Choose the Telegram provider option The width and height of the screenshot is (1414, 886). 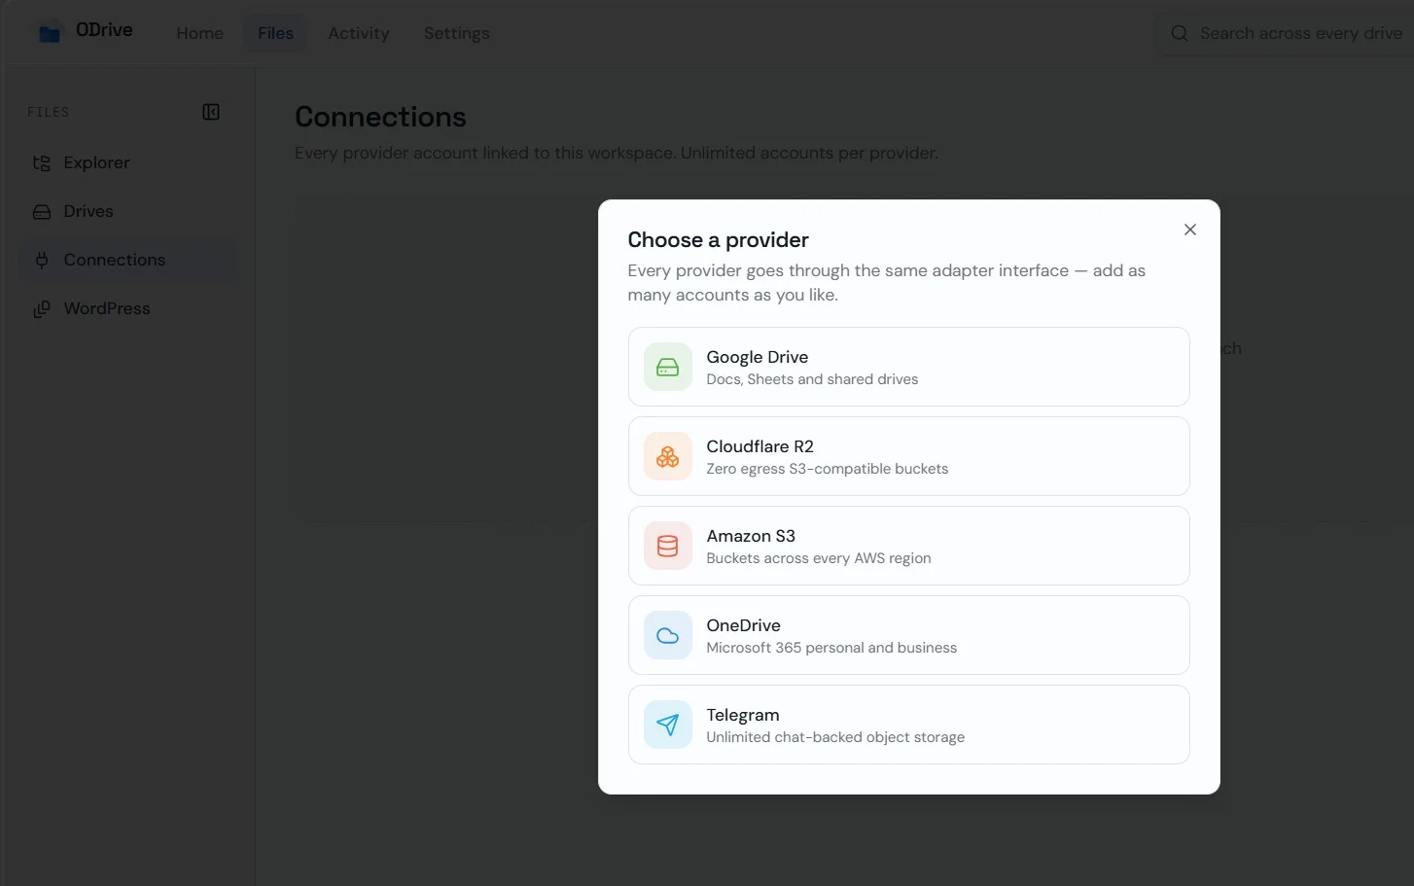(908, 725)
